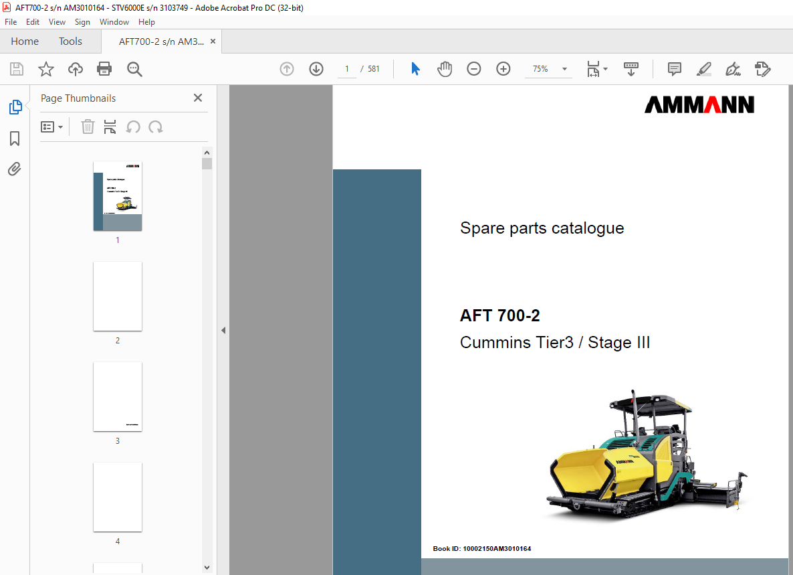Zoom in with plus button
The image size is (793, 575).
[503, 69]
